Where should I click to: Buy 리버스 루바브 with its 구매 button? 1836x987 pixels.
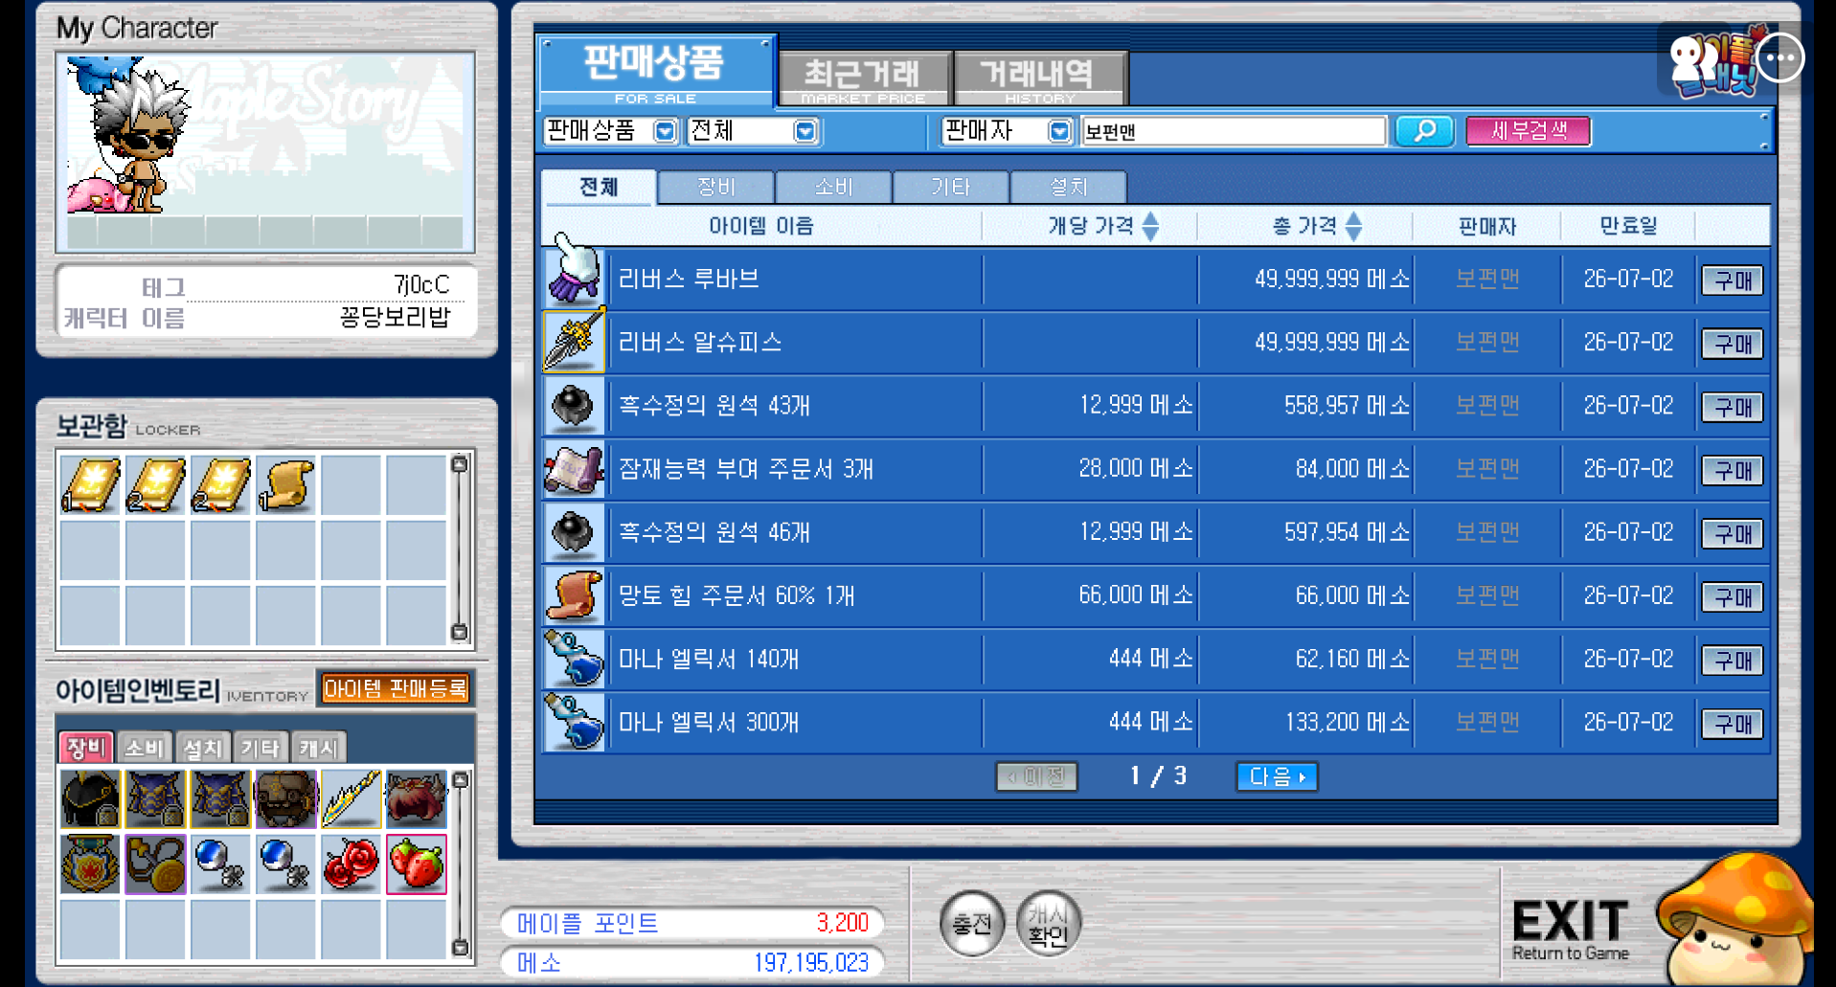[1733, 280]
